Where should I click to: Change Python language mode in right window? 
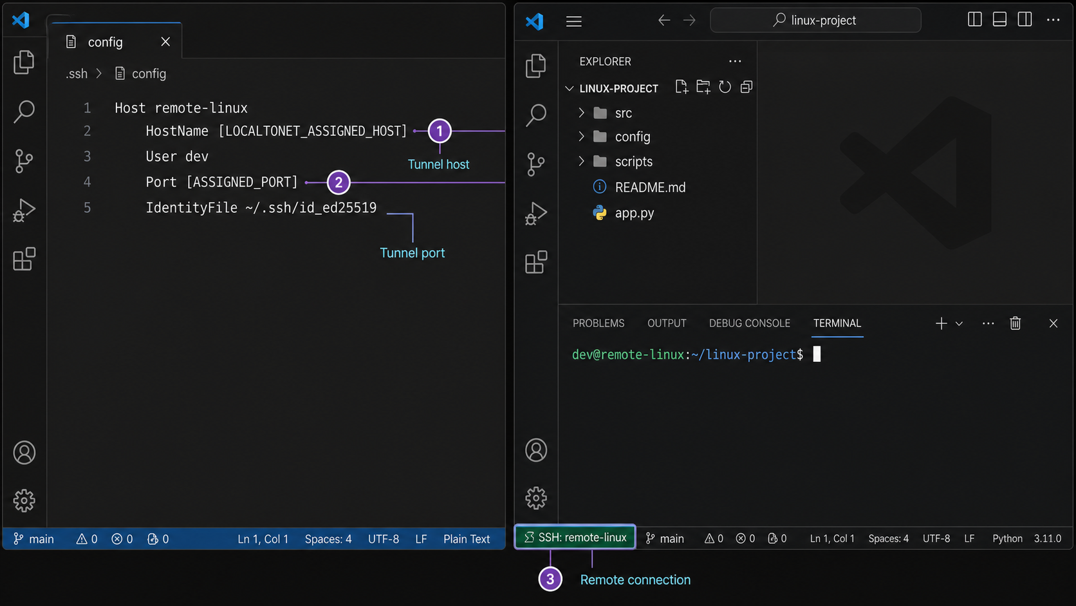click(1007, 538)
